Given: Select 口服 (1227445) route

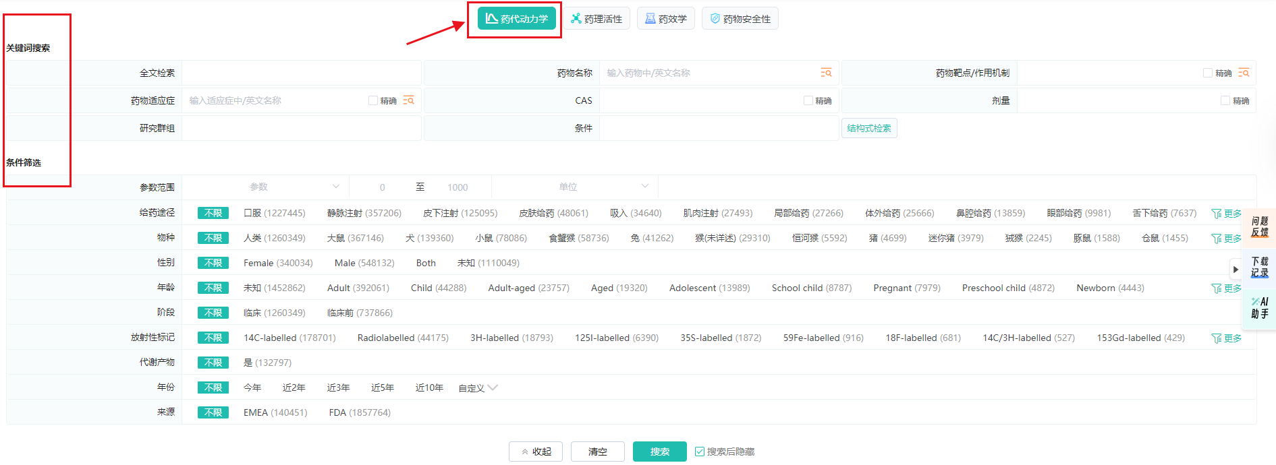Looking at the screenshot, I should pos(275,213).
